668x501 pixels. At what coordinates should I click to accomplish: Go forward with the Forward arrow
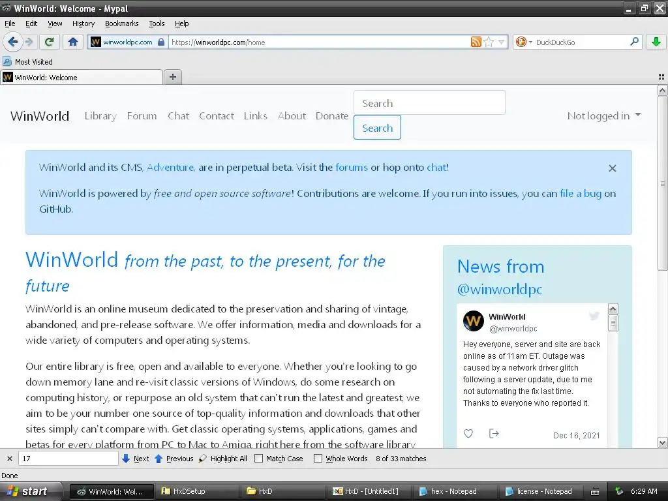29,42
